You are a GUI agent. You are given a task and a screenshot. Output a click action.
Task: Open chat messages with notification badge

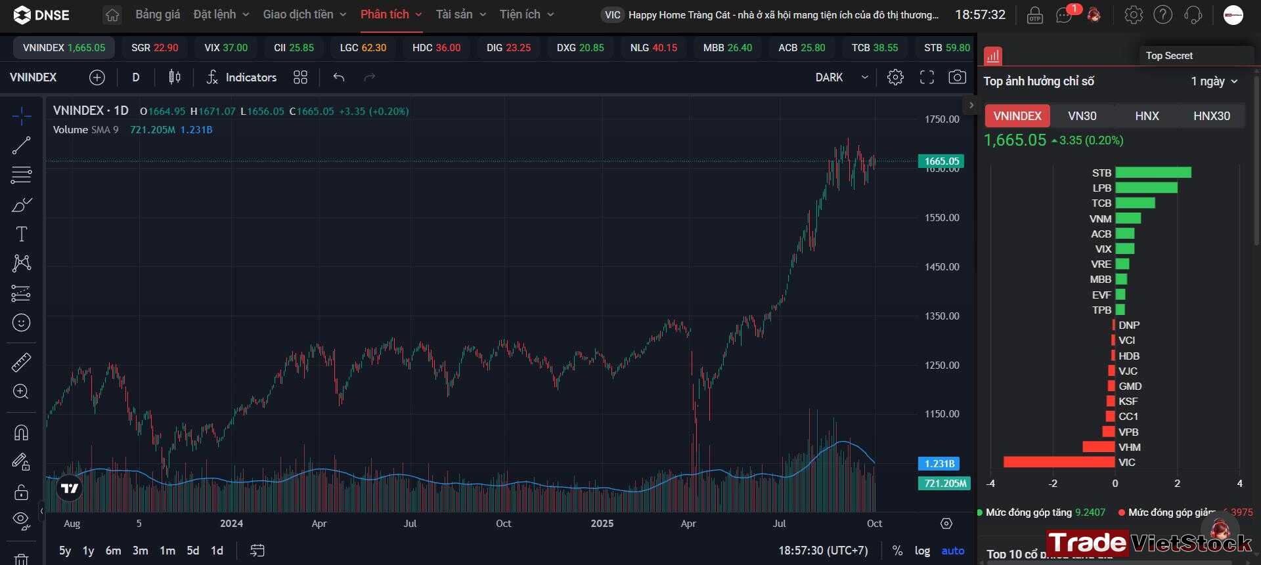coord(1064,15)
